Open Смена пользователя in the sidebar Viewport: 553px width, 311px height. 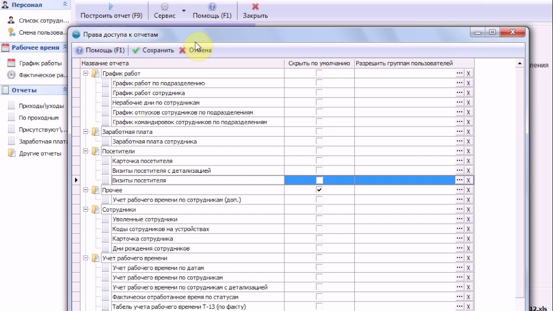38,32
